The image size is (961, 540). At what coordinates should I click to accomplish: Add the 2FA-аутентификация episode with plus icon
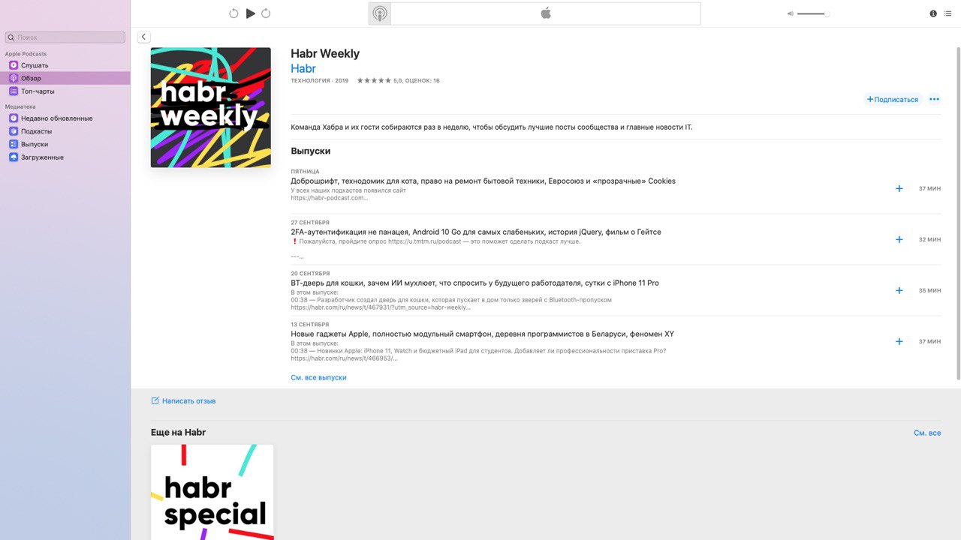(899, 239)
